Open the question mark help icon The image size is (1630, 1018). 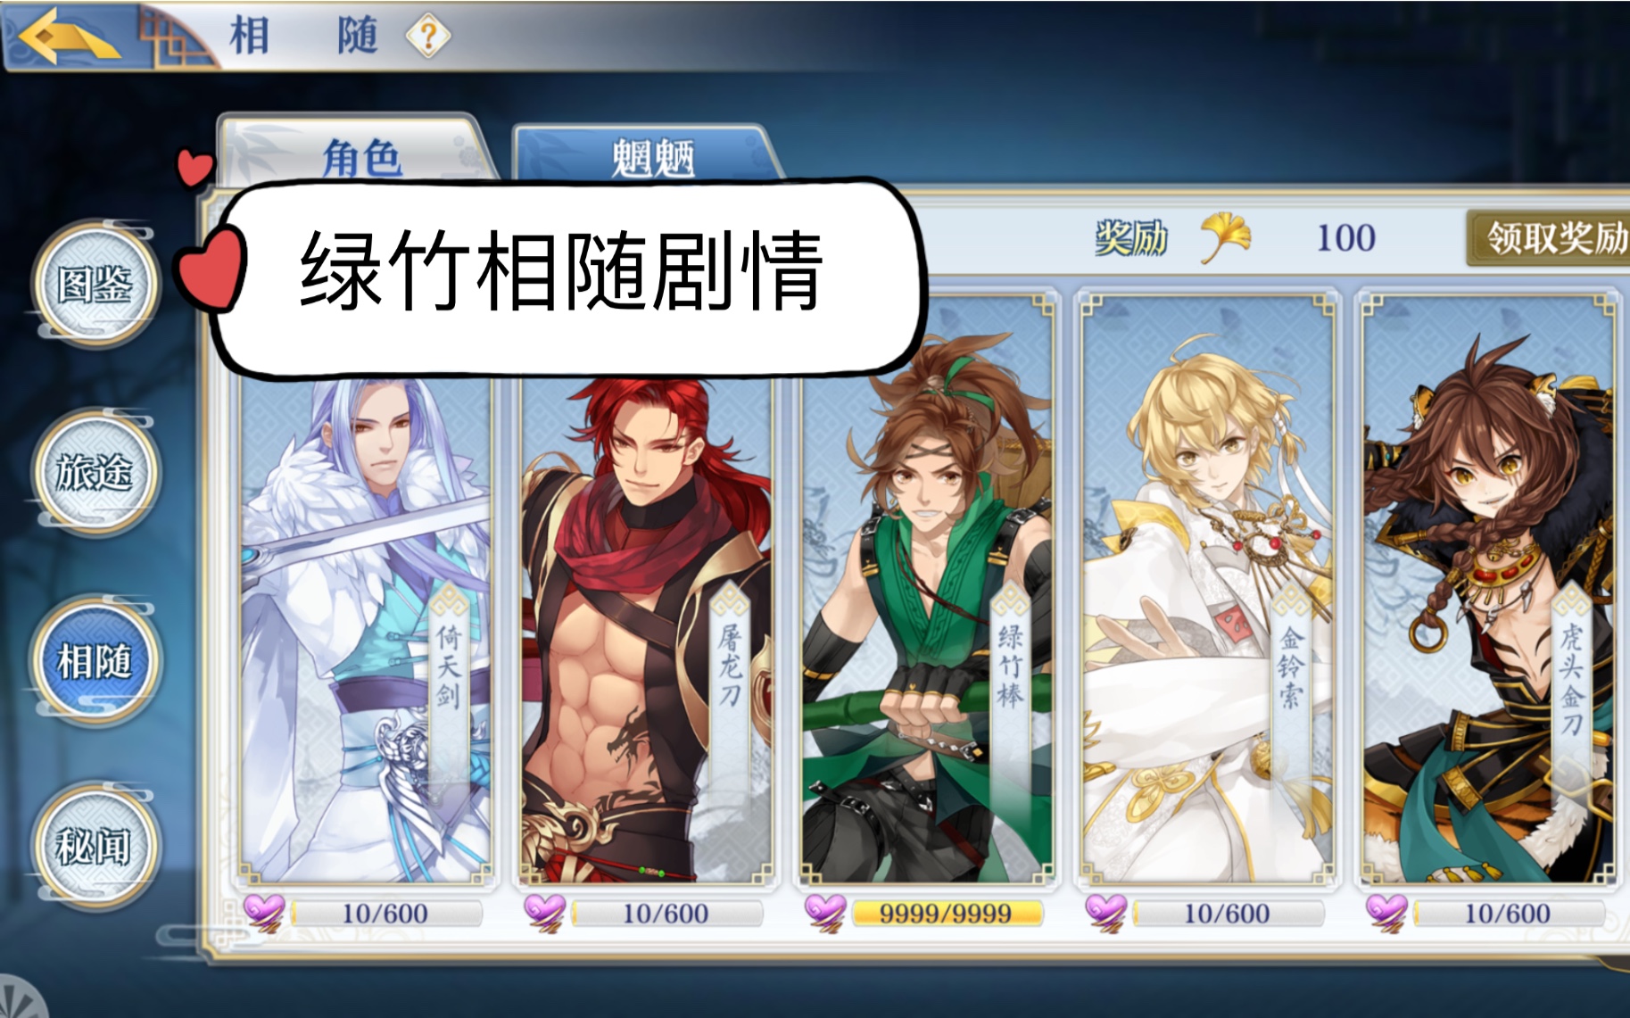[428, 37]
